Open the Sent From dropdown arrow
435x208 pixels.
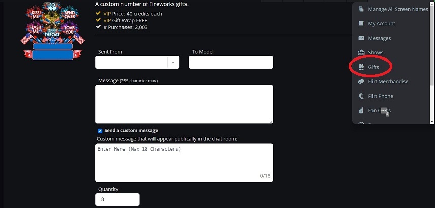click(x=173, y=62)
